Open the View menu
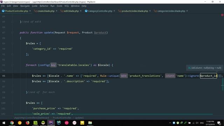The height and width of the screenshot is (126, 224). pos(15,6)
